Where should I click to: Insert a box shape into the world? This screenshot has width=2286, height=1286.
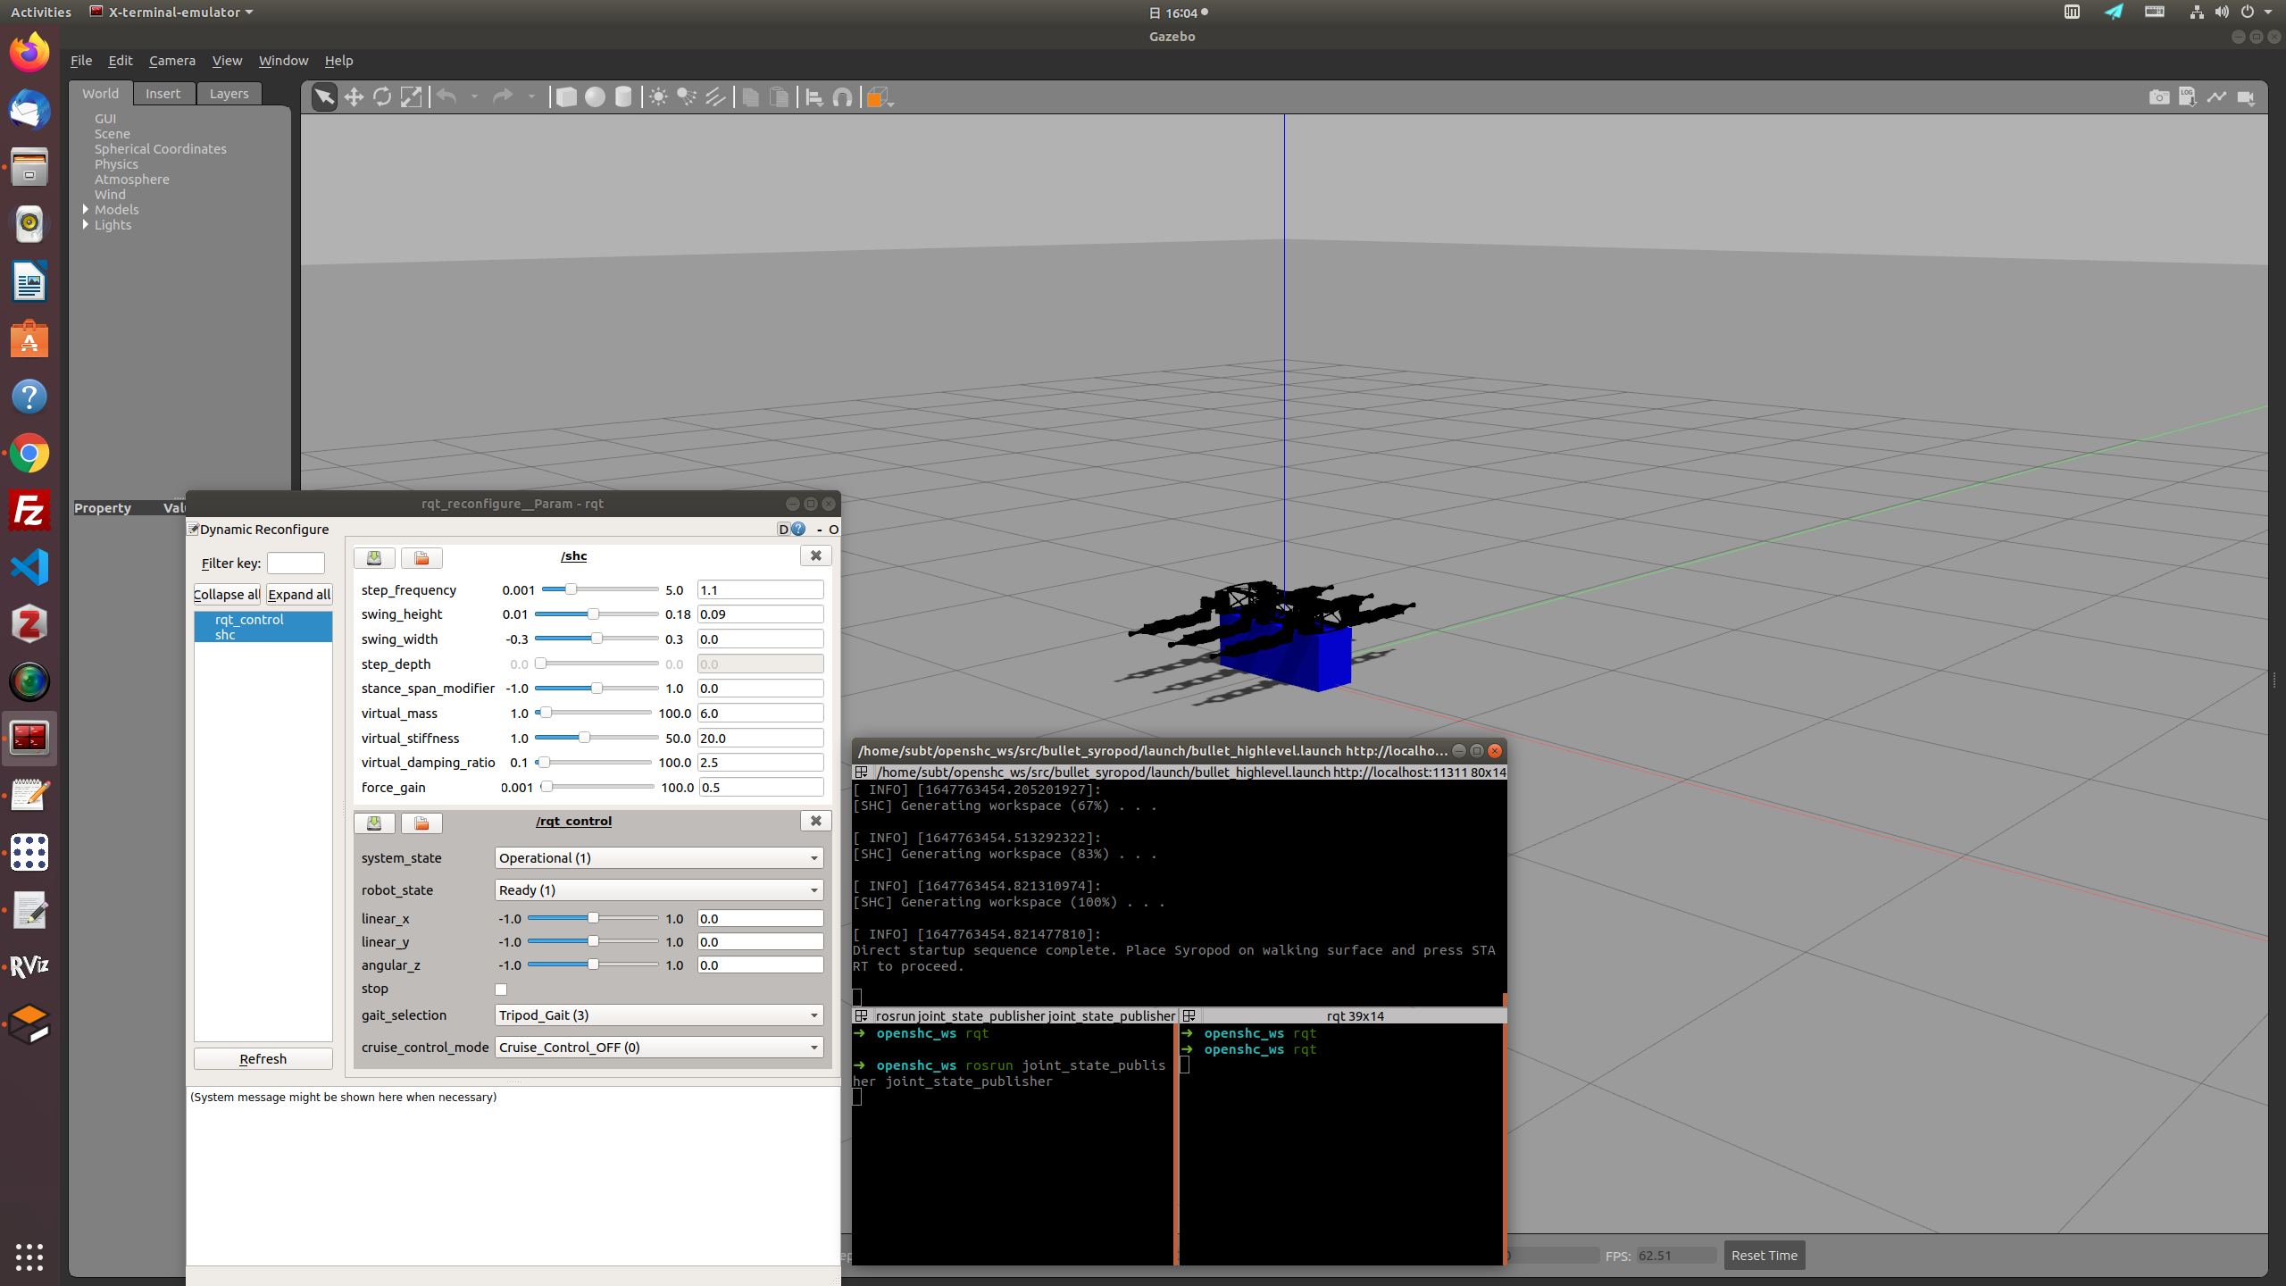[x=566, y=96]
